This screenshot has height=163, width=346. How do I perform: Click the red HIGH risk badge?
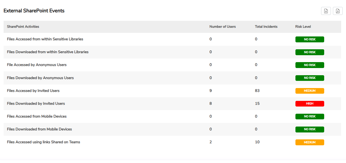point(310,104)
